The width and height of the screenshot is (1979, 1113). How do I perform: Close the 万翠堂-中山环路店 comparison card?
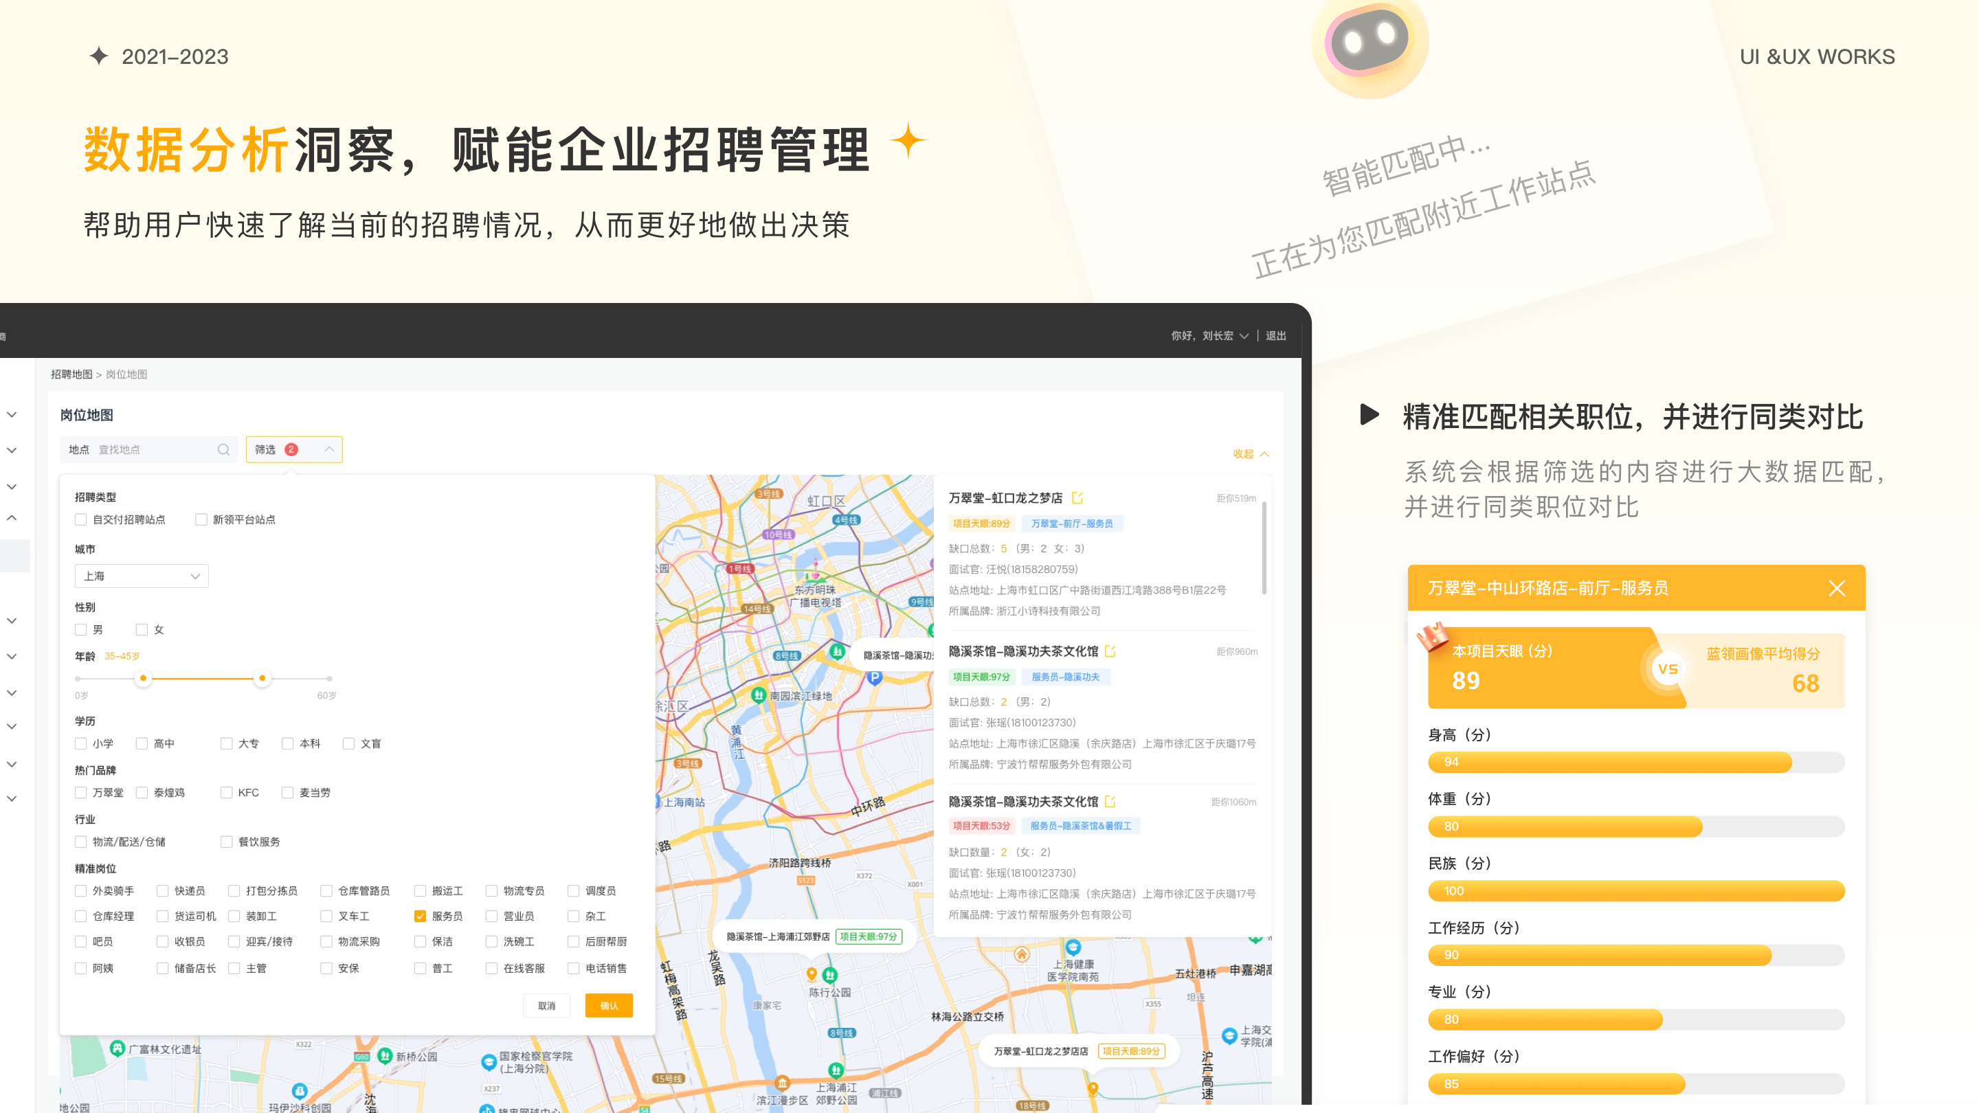coord(1837,588)
